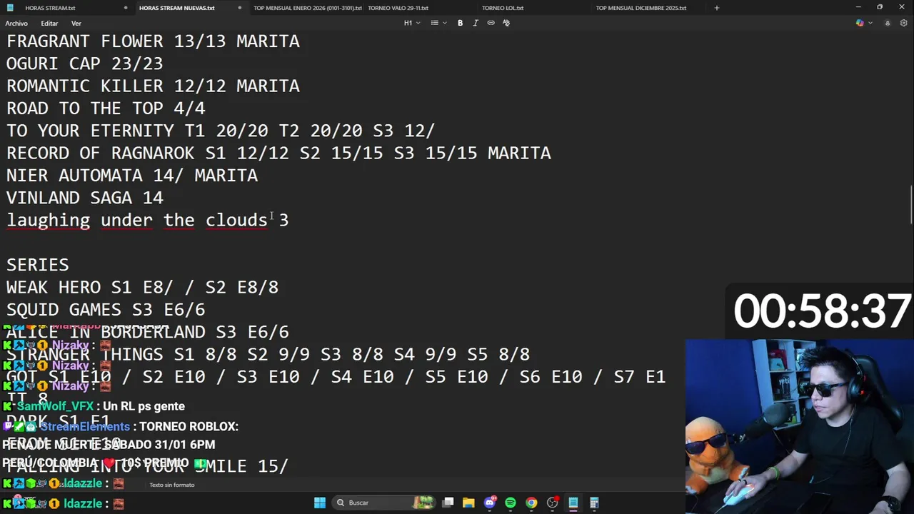The height and width of the screenshot is (514, 914).
Task: Click the line 'VINLAND SAGA 14'
Action: [85, 198]
